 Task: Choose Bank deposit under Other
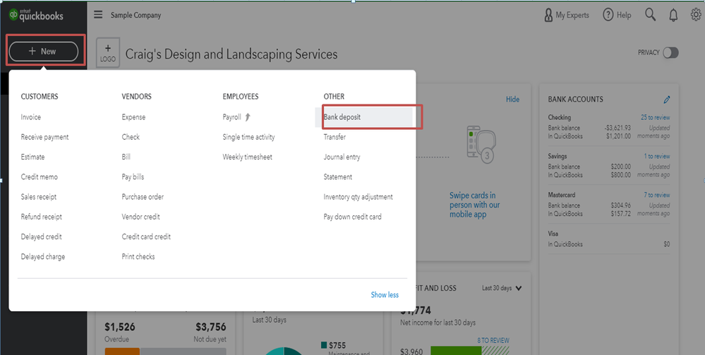(363, 117)
